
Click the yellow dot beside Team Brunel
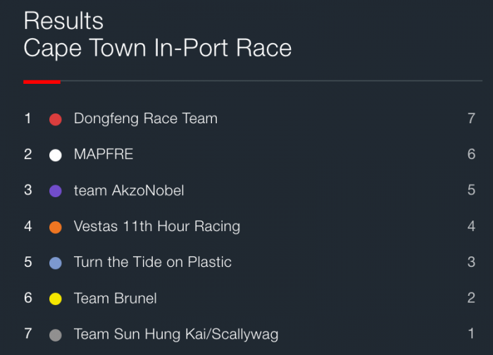tap(56, 299)
